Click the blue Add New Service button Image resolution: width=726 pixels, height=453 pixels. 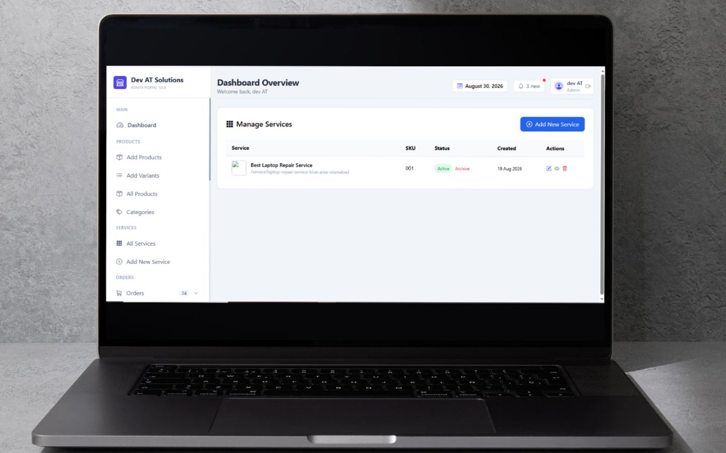coord(552,124)
